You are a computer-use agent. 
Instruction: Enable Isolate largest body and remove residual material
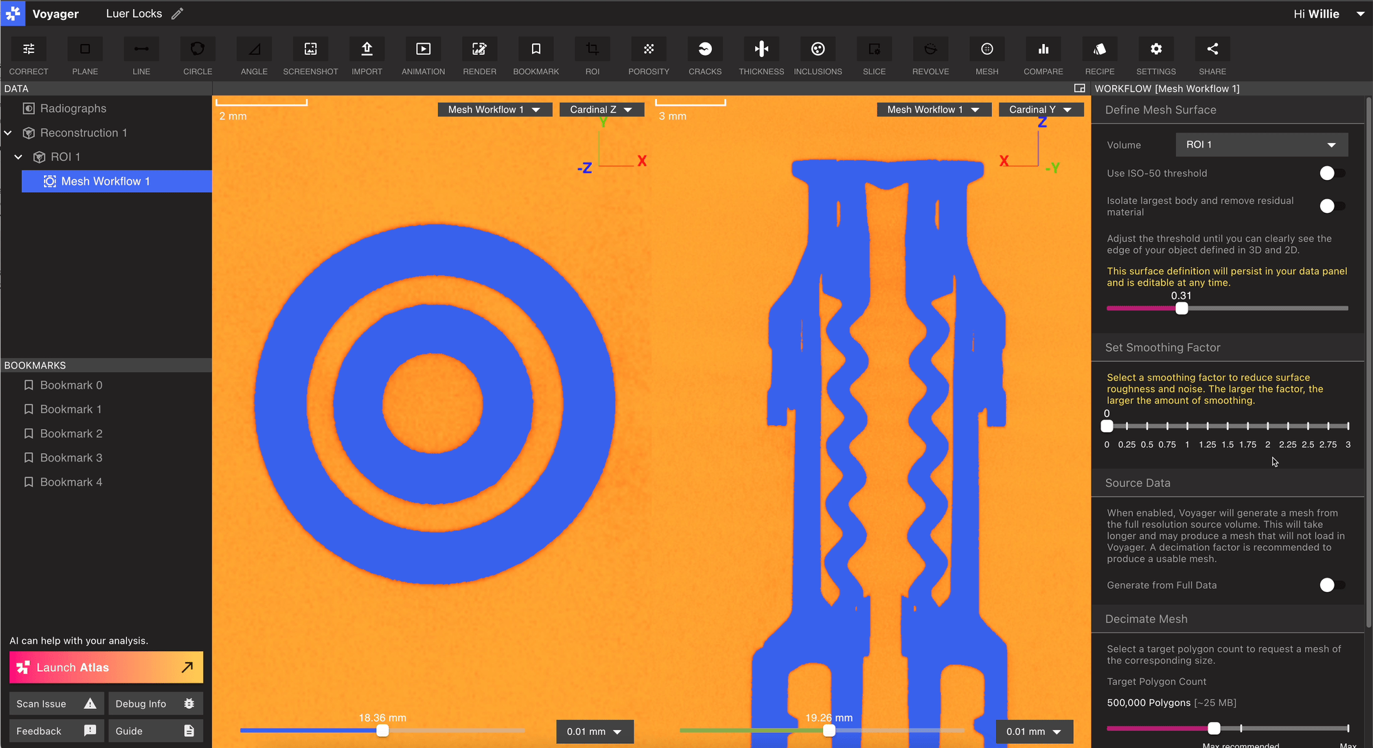(1331, 206)
